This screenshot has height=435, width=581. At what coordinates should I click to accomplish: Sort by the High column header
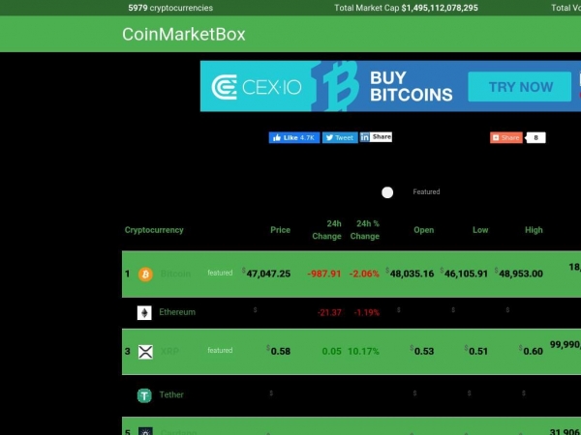click(x=534, y=230)
